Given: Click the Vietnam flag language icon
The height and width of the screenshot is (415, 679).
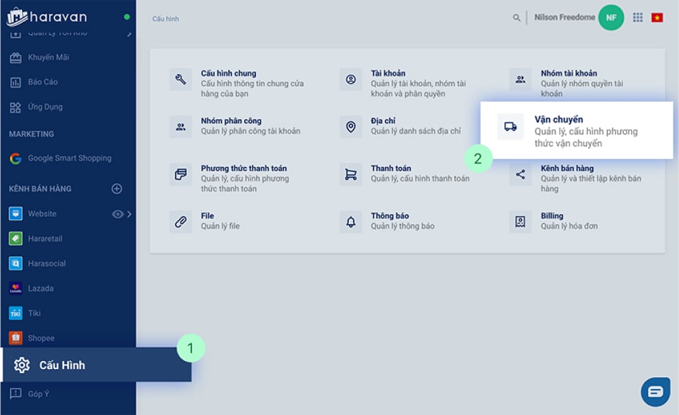Looking at the screenshot, I should [x=657, y=17].
